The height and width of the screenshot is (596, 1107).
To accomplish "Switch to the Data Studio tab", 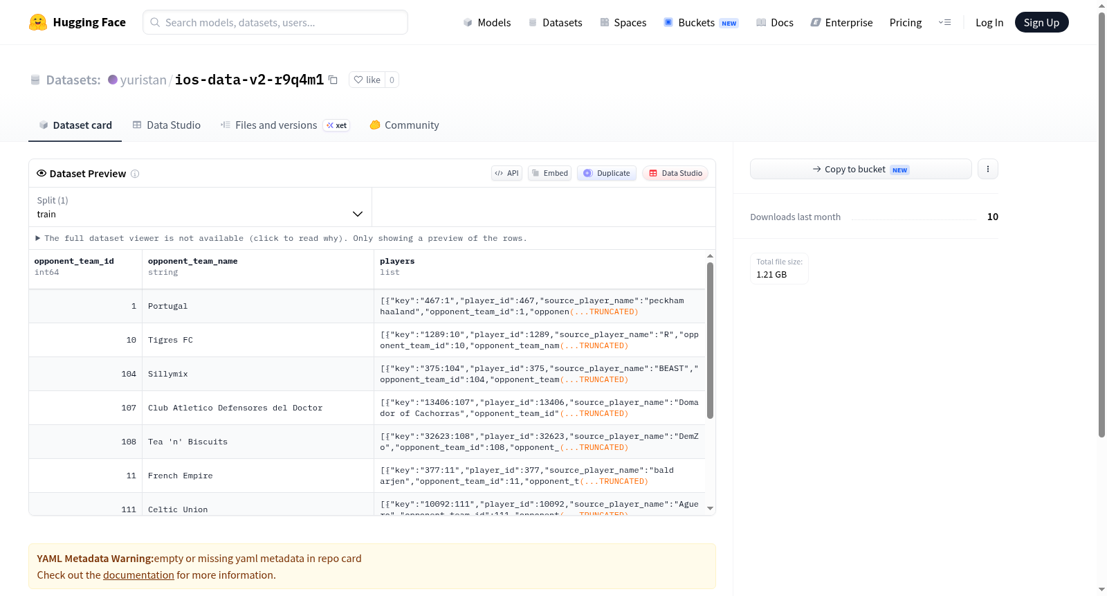I will pyautogui.click(x=167, y=125).
